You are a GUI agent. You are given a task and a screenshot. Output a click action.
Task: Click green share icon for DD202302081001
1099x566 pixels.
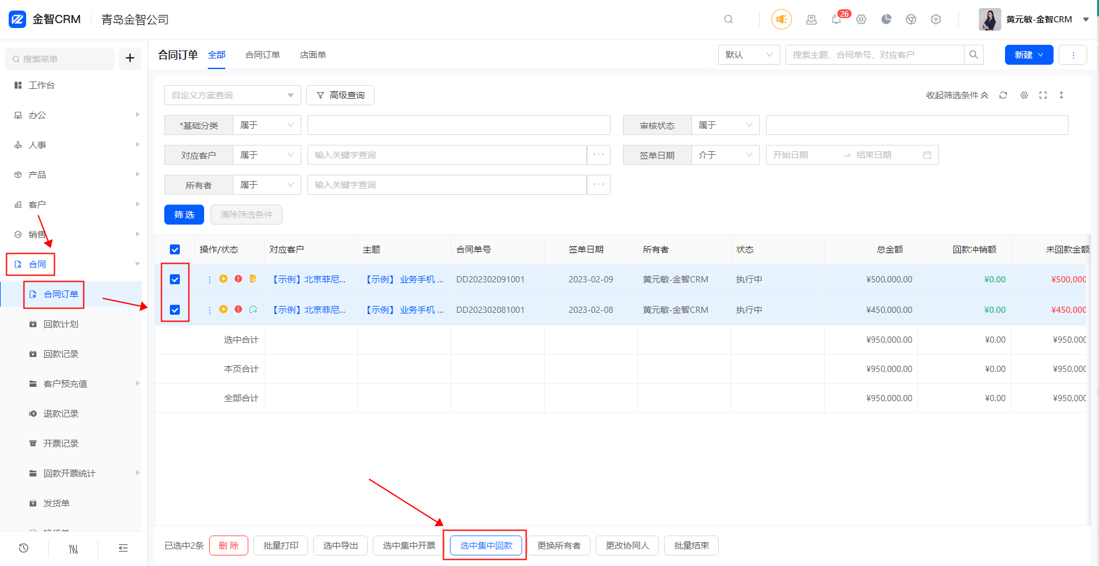(x=253, y=309)
